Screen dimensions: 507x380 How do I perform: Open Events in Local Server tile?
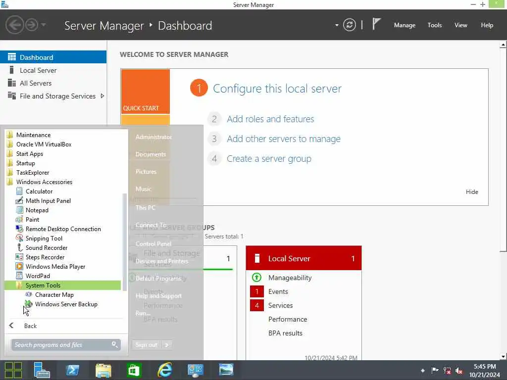click(x=278, y=291)
